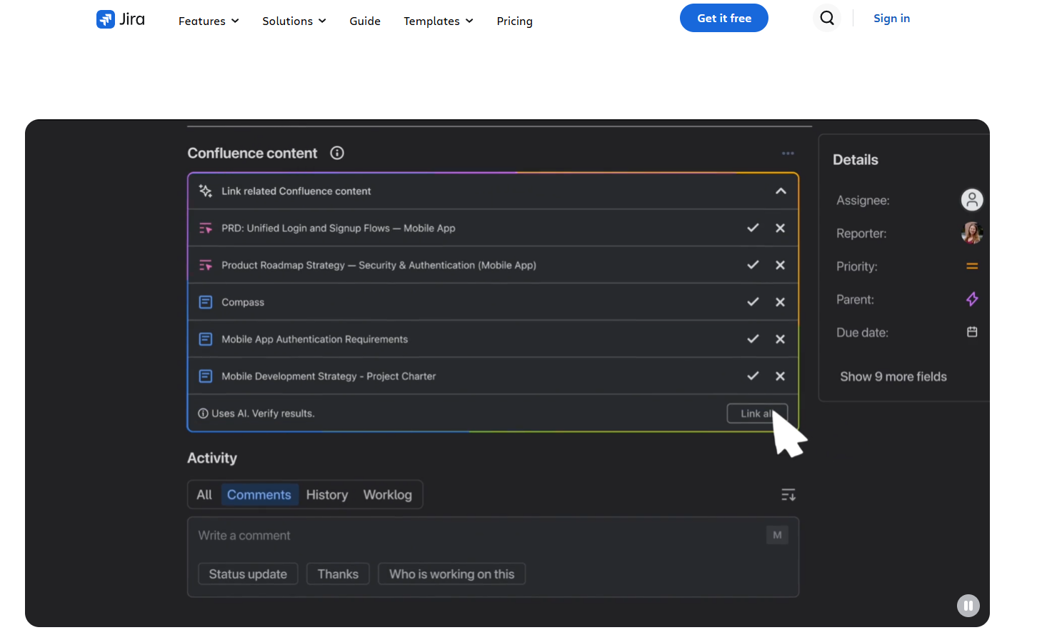Image resolution: width=1037 pixels, height=630 pixels.
Task: Accept Mobile App Authentication Requirements checkmark
Action: (753, 339)
